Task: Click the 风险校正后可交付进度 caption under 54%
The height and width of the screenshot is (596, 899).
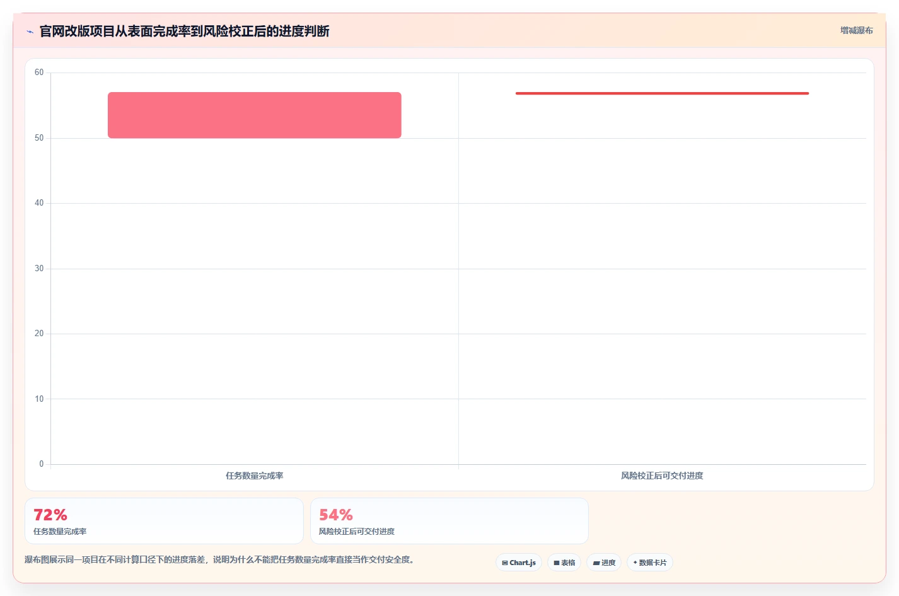Action: coord(357,532)
